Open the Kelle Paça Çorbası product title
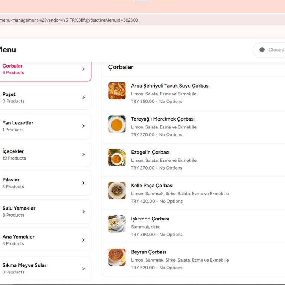Screen dimensions: 285x285 click(152, 186)
